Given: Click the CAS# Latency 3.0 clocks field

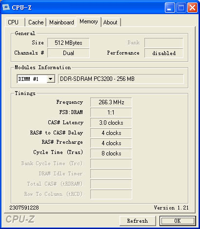Looking at the screenshot, I should click(x=111, y=123).
